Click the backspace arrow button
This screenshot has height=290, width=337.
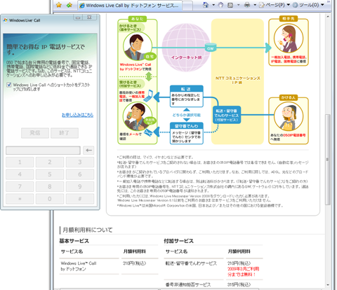pos(88,151)
